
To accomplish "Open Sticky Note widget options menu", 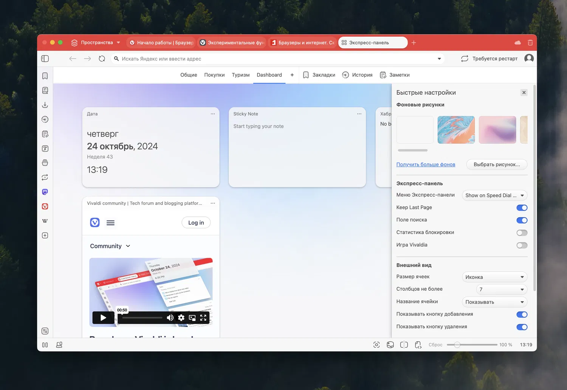I will pos(359,114).
